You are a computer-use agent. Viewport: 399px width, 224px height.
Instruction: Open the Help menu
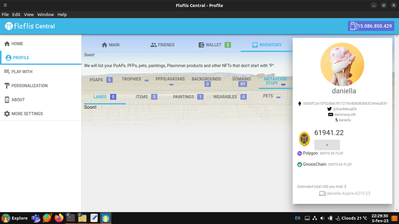(62, 14)
